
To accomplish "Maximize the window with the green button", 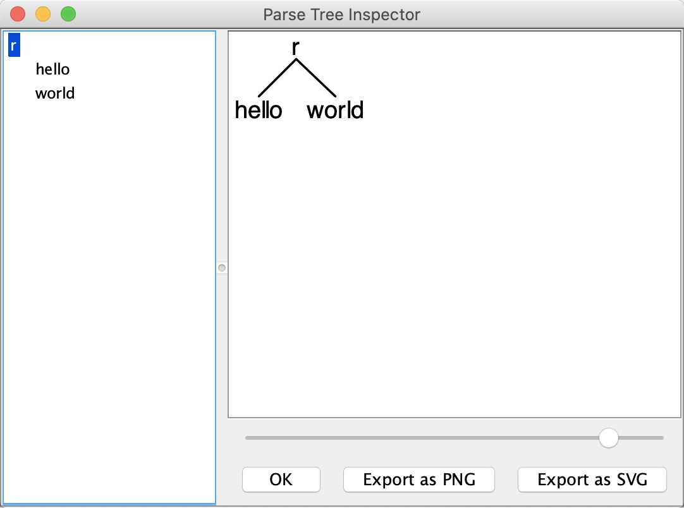I will click(68, 14).
